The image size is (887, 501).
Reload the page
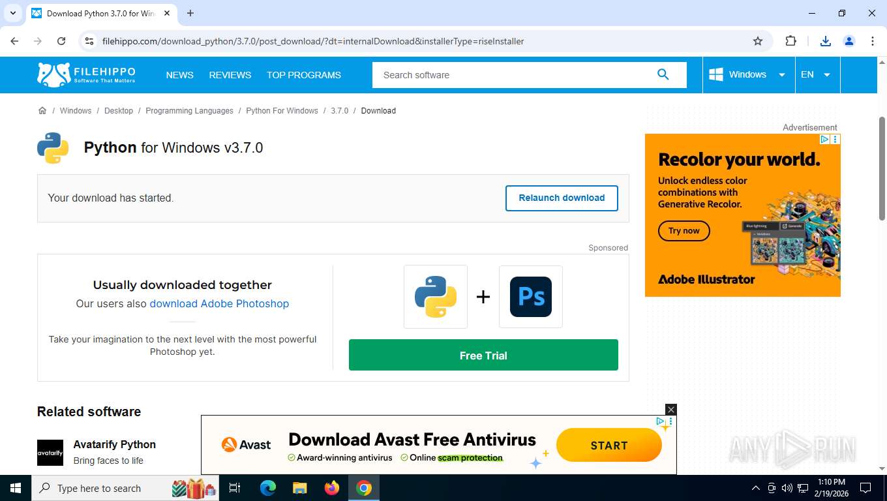click(x=61, y=41)
